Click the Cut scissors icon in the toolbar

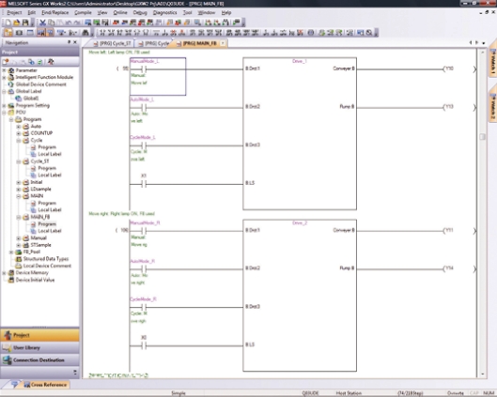pyautogui.click(x=42, y=23)
